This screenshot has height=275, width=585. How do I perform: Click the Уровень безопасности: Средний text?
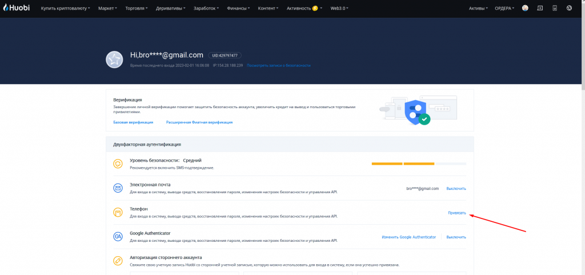166,161
